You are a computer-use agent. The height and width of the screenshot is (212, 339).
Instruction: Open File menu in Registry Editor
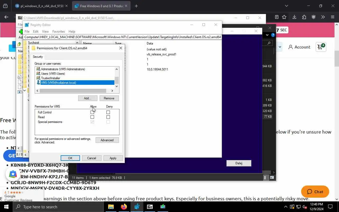coord(27,31)
